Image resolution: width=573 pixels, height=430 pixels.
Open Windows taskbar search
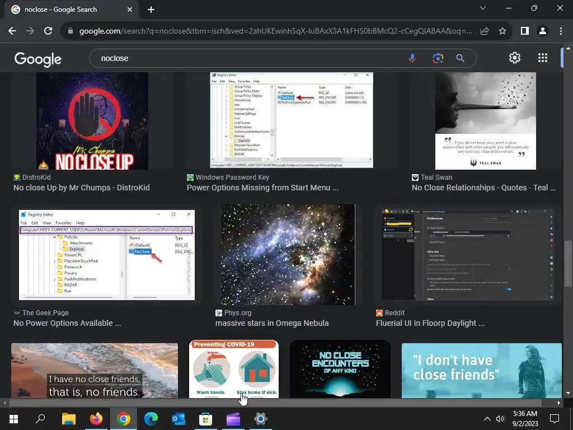click(40, 419)
